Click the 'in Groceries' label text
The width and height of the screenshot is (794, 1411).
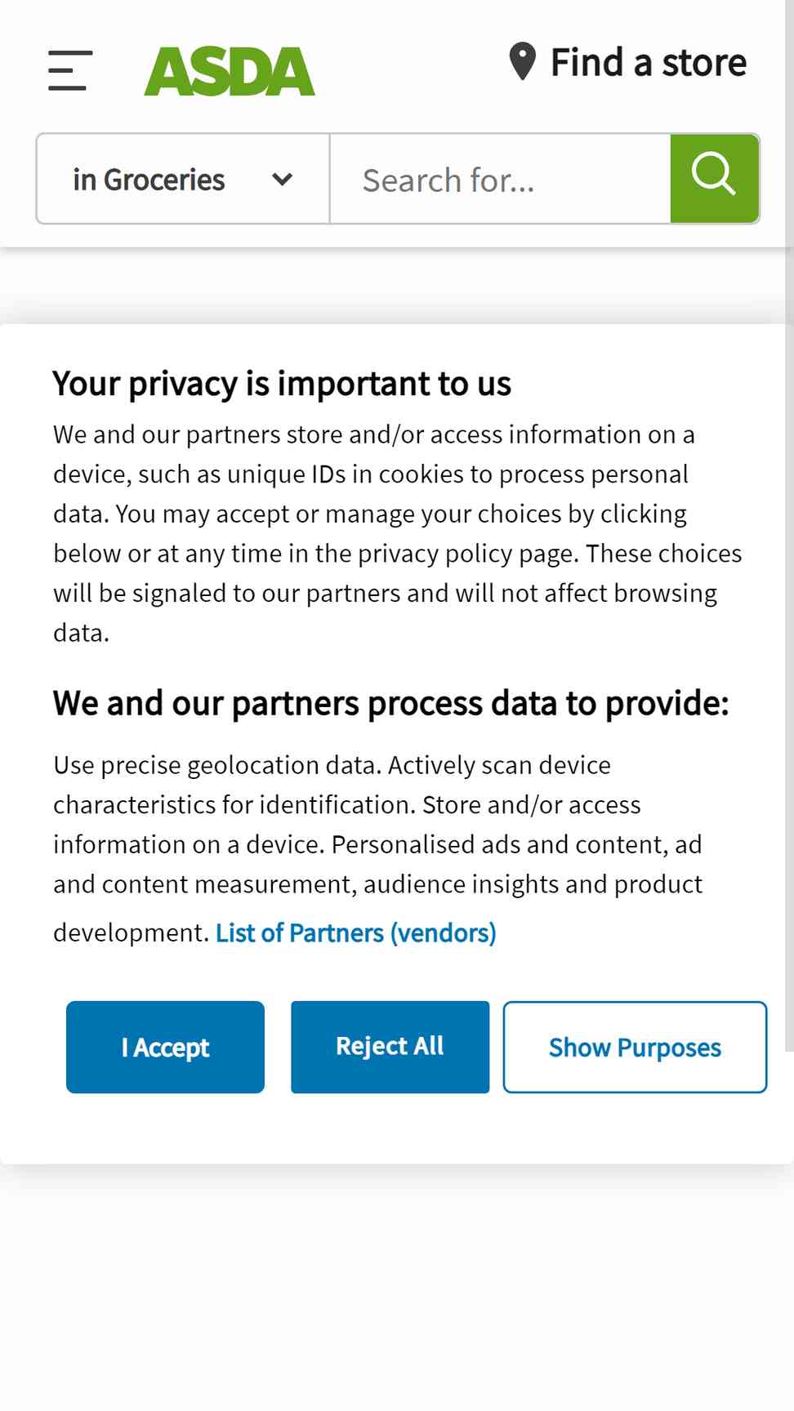click(x=149, y=180)
